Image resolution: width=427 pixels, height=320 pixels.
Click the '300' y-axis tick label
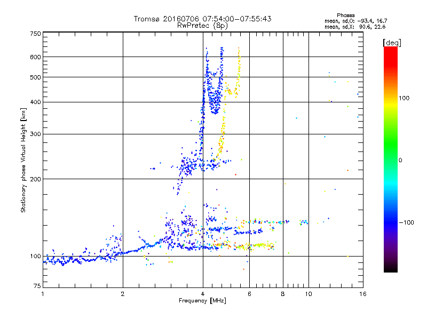(35, 134)
